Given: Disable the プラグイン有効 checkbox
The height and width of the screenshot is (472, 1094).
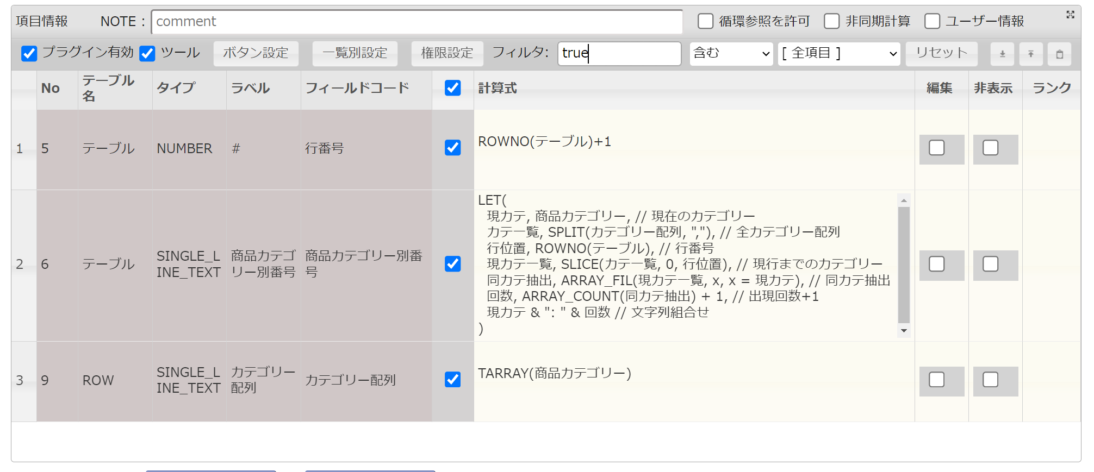Looking at the screenshot, I should pyautogui.click(x=29, y=53).
